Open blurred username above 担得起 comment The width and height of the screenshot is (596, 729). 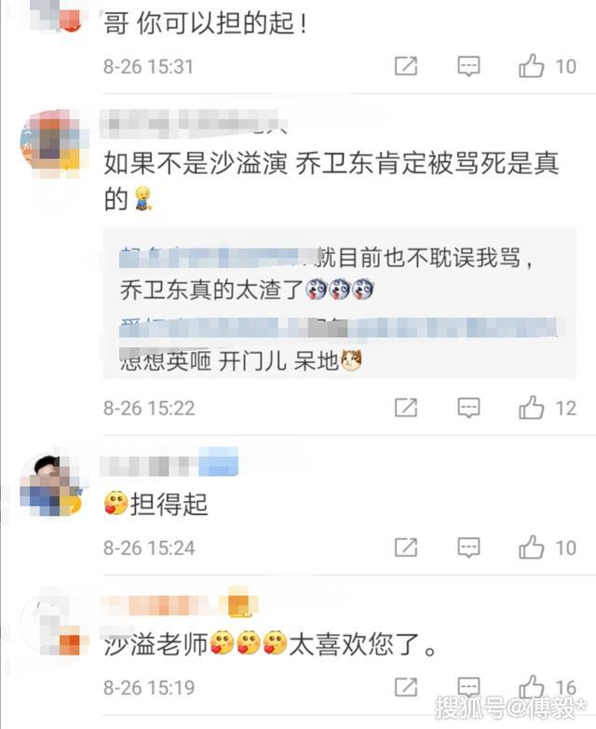pos(169,462)
